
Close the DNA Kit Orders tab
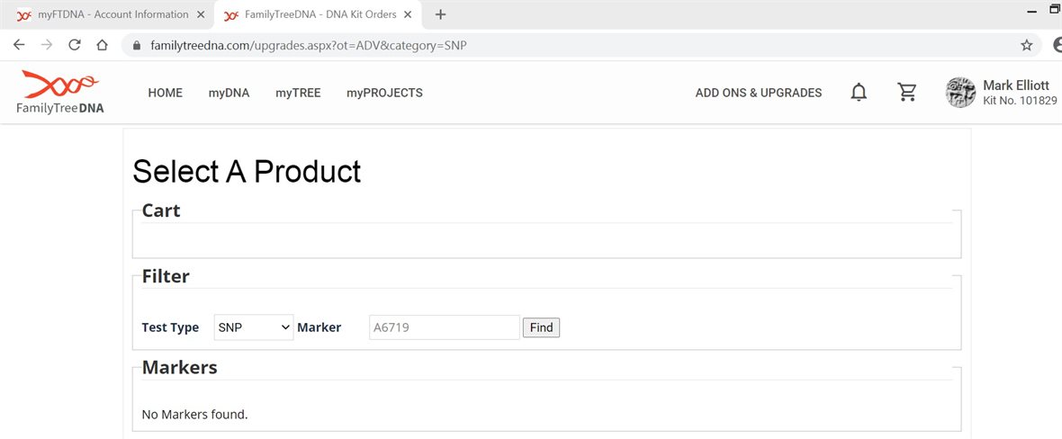pyautogui.click(x=410, y=14)
